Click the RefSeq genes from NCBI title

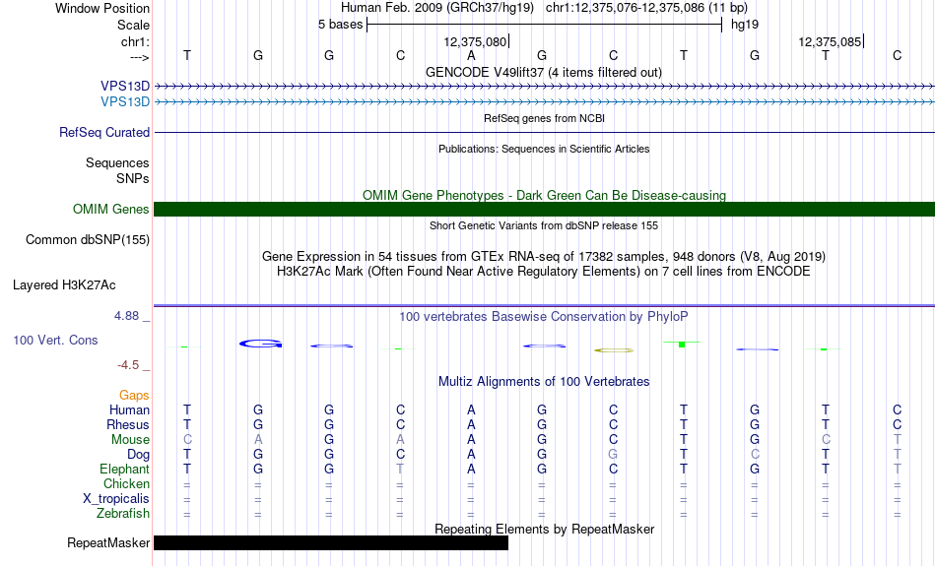click(544, 118)
